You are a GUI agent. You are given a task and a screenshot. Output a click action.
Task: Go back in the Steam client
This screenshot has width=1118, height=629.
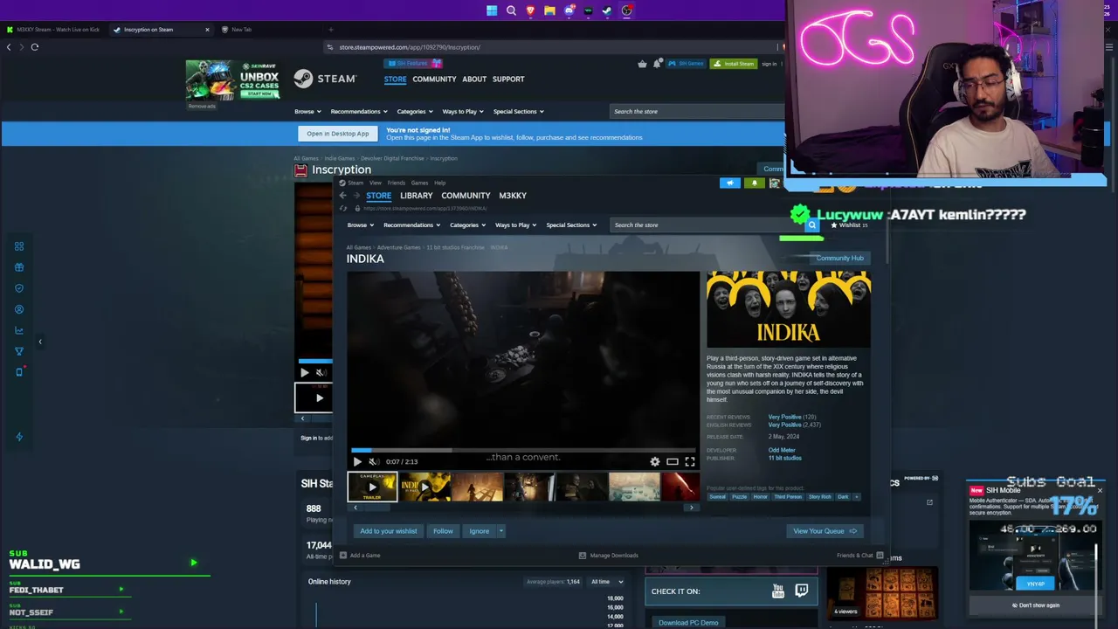343,196
